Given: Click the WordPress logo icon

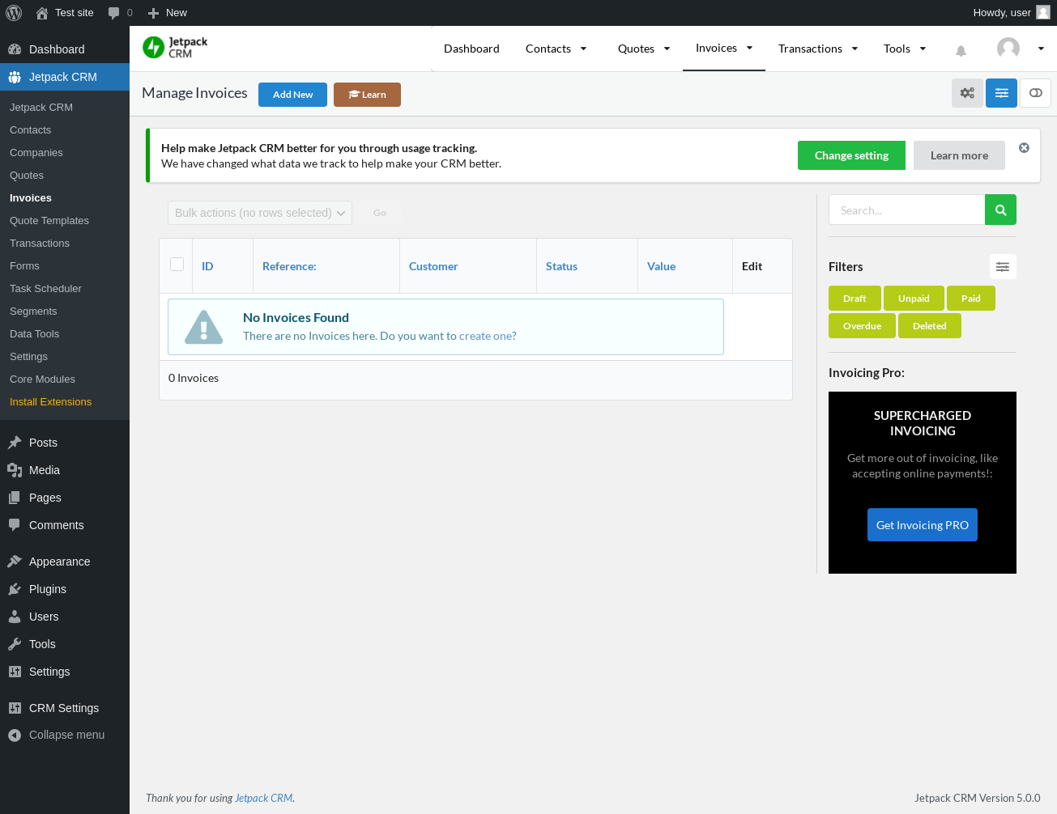Looking at the screenshot, I should tap(14, 13).
